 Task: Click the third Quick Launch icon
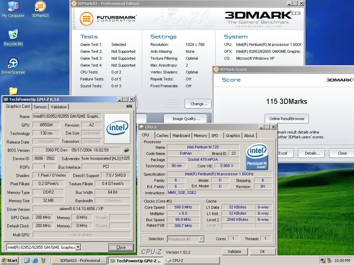coord(43,261)
